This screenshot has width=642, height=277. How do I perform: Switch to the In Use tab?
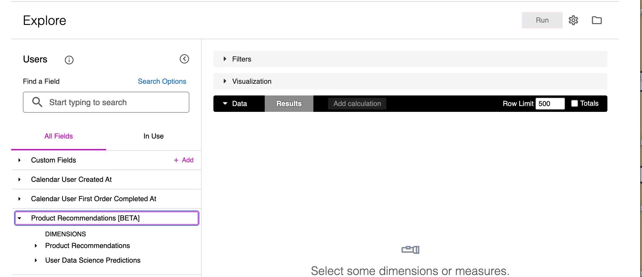(154, 136)
